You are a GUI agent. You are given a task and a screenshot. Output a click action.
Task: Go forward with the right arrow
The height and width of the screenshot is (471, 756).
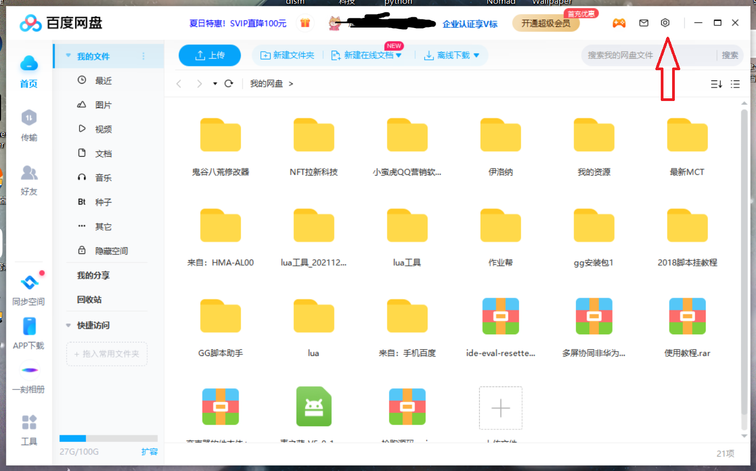click(199, 83)
